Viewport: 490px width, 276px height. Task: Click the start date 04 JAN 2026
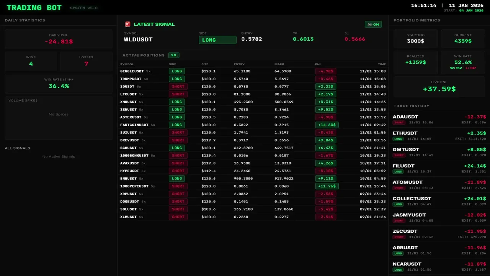471,10
